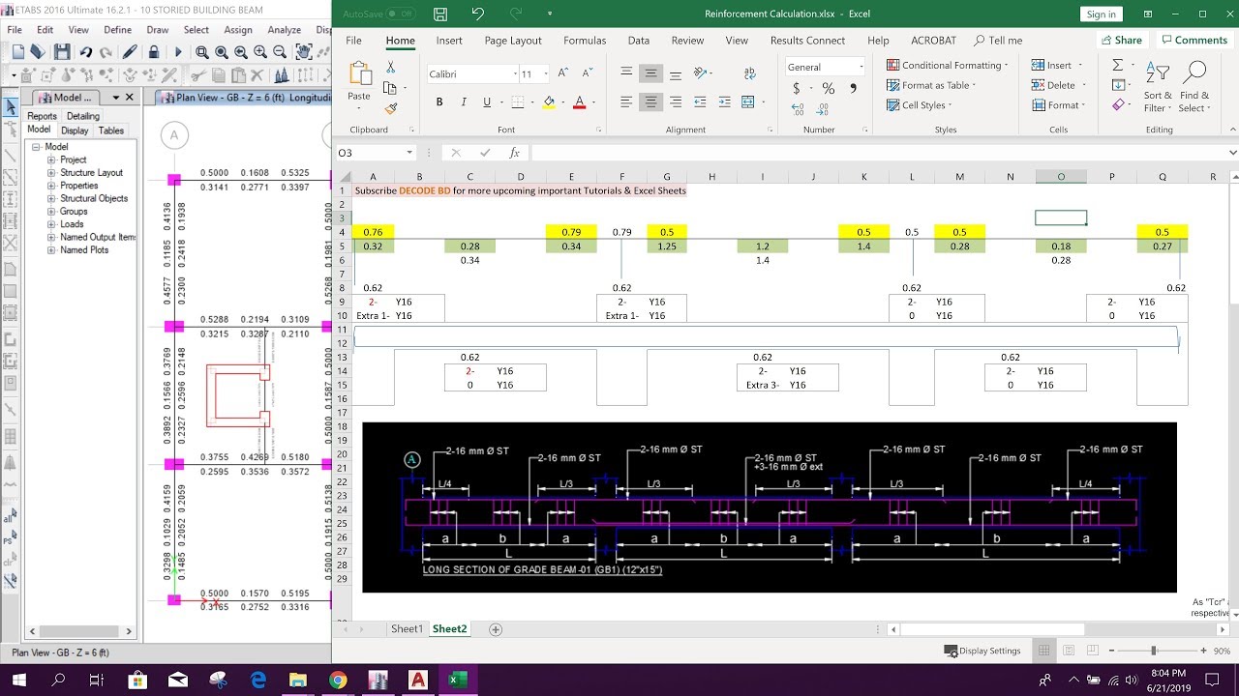Click the Sign in button
Image resolution: width=1239 pixels, height=696 pixels.
click(x=1101, y=14)
